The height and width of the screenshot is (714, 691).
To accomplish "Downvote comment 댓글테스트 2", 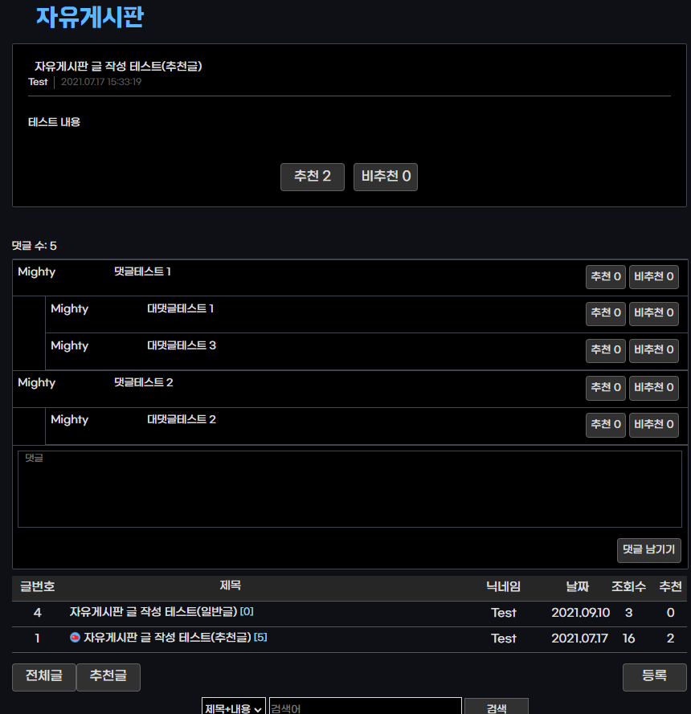I will pos(653,387).
